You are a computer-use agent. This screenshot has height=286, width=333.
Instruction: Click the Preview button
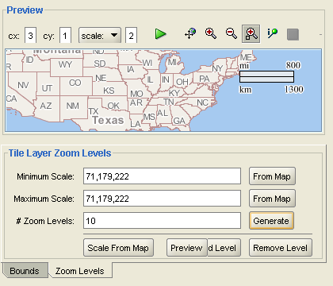tap(186, 248)
